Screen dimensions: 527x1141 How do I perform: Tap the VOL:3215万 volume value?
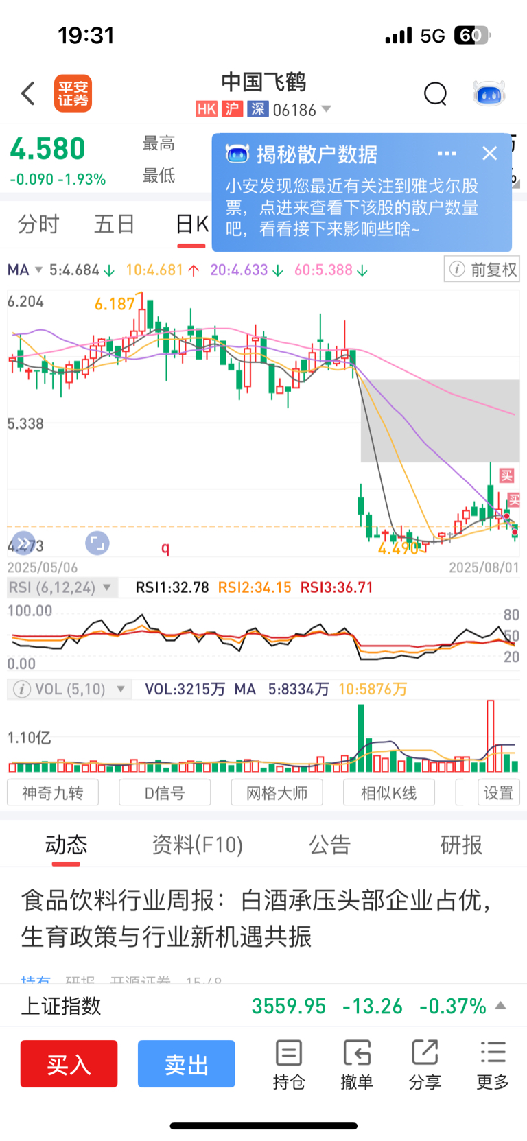(185, 689)
